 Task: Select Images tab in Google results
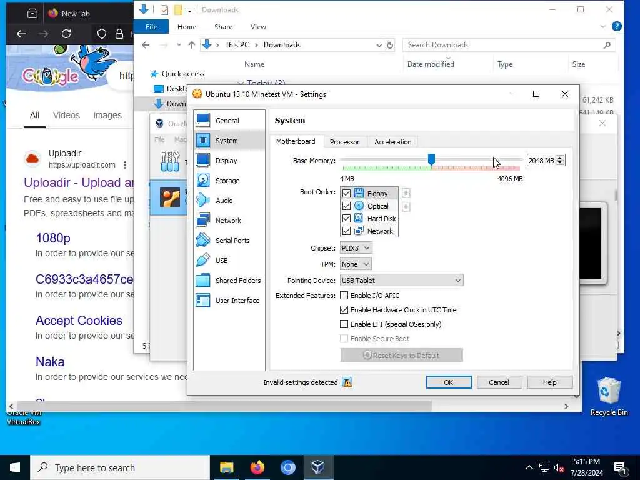[107, 115]
